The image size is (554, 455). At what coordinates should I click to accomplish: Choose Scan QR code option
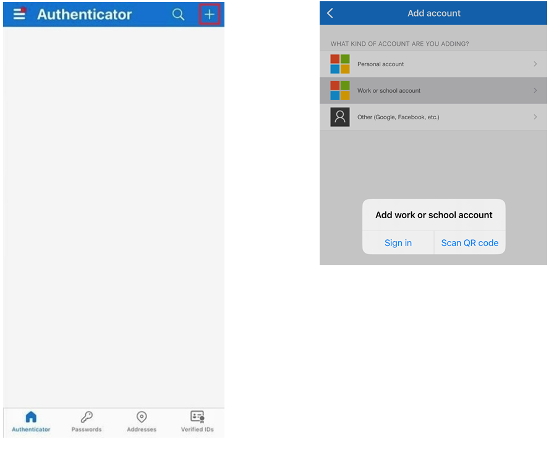[x=469, y=242]
